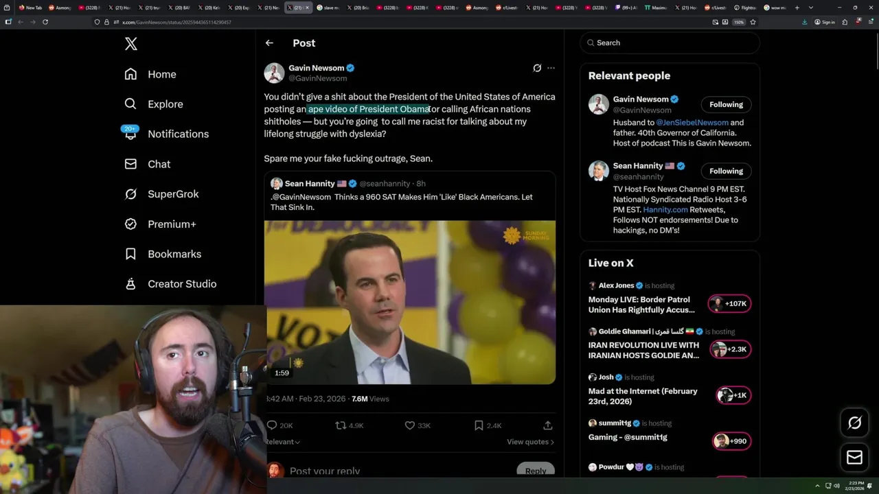The height and width of the screenshot is (494, 879).
Task: Switch to the 'wow m...' Google tab
Action: pyautogui.click(x=775, y=8)
